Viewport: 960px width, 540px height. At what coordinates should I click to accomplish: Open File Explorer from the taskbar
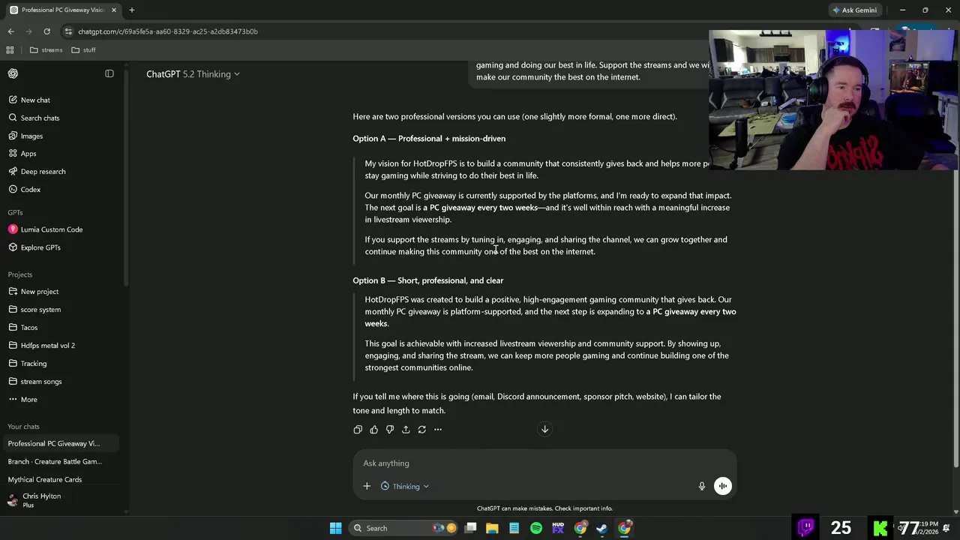tap(492, 528)
